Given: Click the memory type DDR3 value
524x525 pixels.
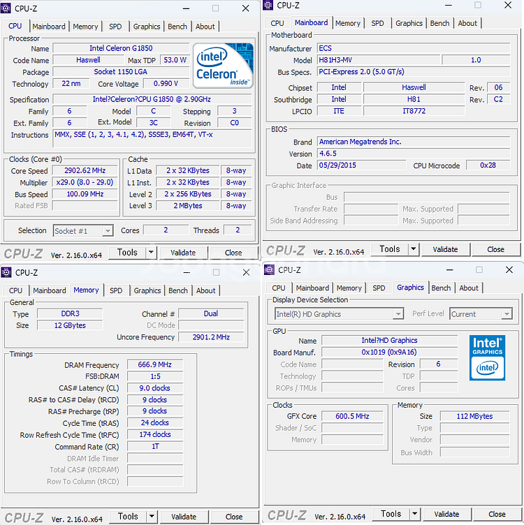Looking at the screenshot, I should [x=70, y=313].
